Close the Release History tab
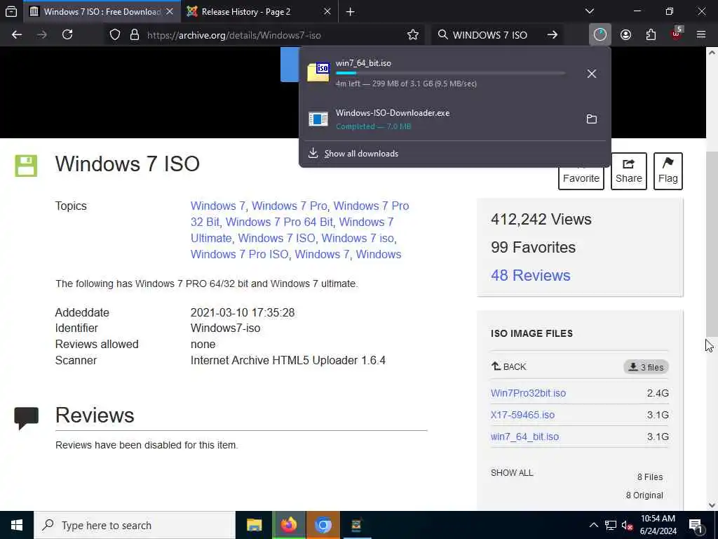 point(327,11)
